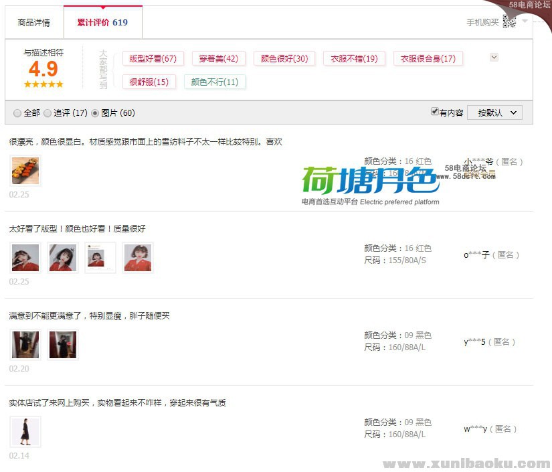This screenshot has width=552, height=472.
Task: Select the 追评 (17) radio filter
Action: click(48, 113)
